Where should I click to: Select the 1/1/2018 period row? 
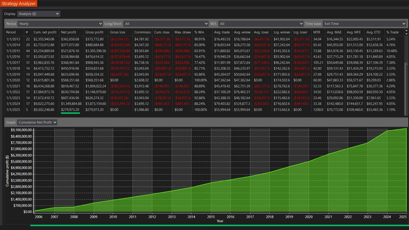pos(204,68)
